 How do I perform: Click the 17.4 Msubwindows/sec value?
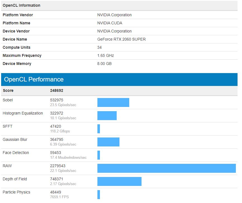point(68,157)
